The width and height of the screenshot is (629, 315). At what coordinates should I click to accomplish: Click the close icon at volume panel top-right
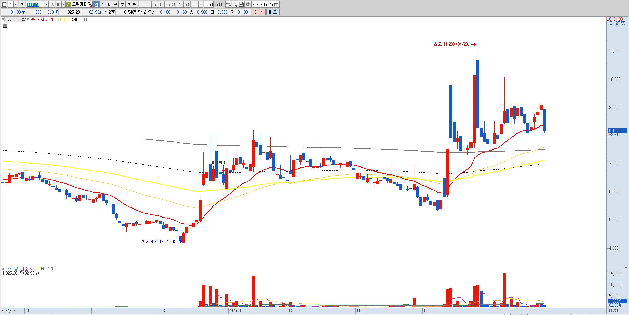tap(626, 268)
